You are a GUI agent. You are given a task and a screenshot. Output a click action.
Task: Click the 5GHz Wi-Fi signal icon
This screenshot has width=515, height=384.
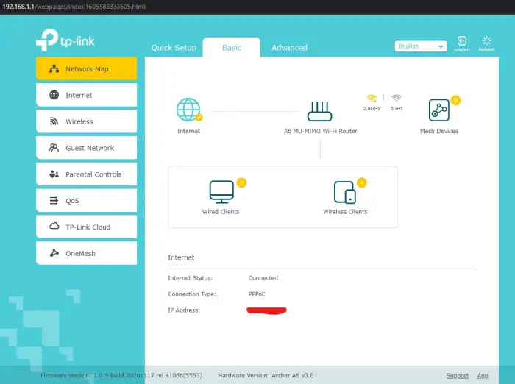[397, 99]
